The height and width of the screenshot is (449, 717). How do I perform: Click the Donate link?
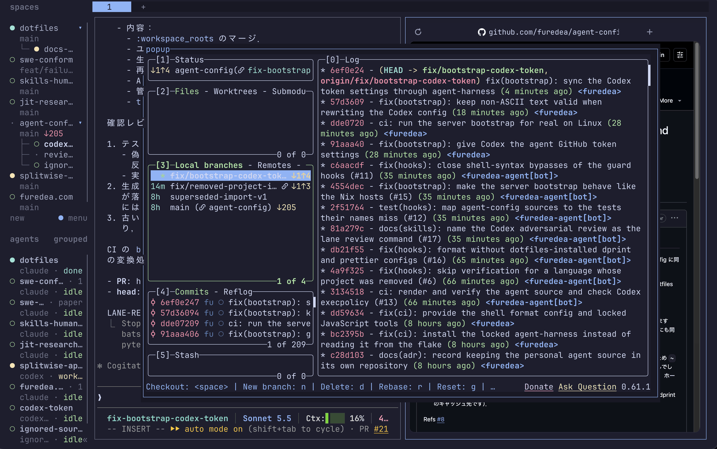point(539,387)
